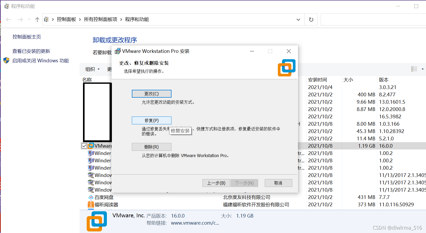426x233 pixels.
Task: Click version cell 3.0.3.21
Action: coord(388,87)
